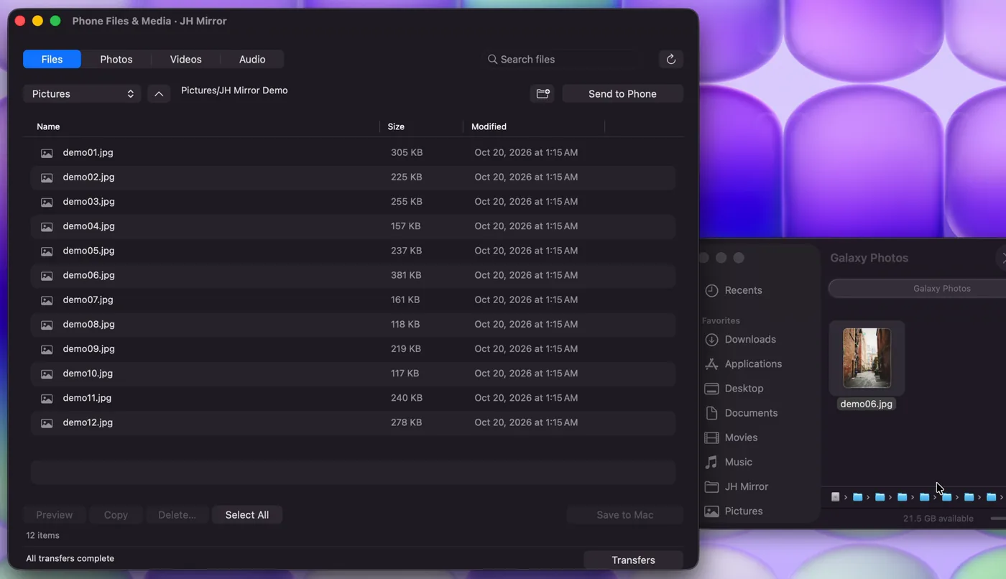1006x579 pixels.
Task: Click the image icon beside demo12.jpg
Action: 47,423
